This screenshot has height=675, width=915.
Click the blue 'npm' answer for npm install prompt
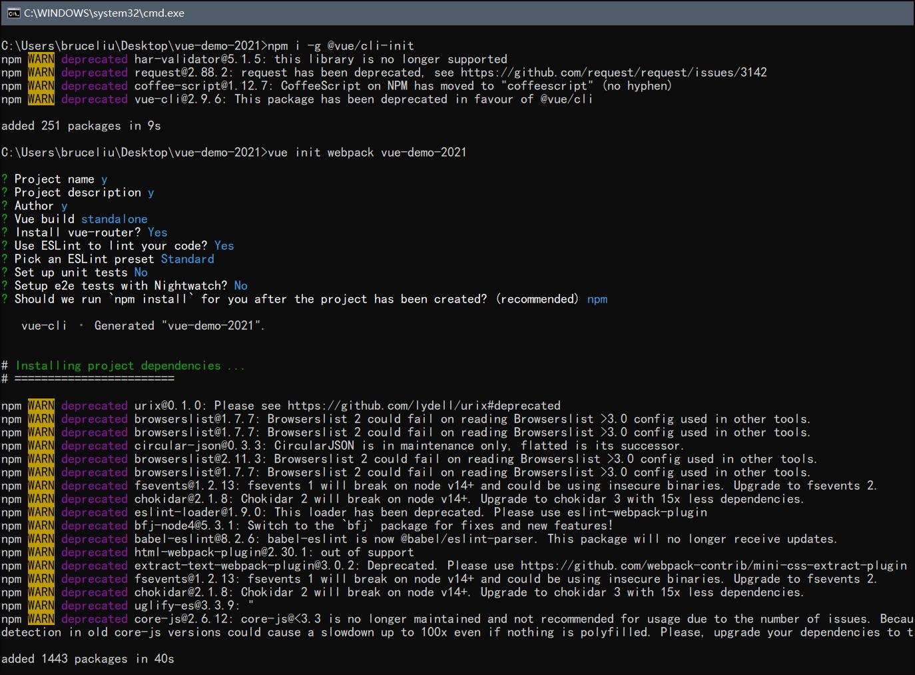click(597, 299)
